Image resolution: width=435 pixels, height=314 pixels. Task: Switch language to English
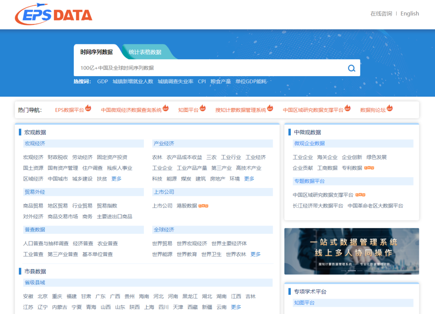(410, 14)
